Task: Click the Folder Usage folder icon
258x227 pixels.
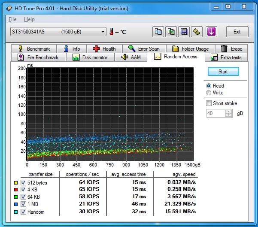Action: point(175,48)
